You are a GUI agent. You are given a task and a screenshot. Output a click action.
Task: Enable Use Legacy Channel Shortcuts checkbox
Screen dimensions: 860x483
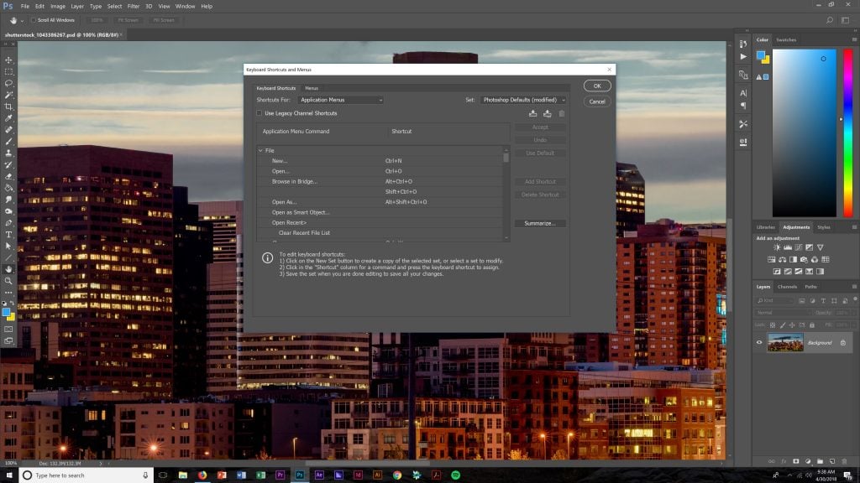(260, 113)
